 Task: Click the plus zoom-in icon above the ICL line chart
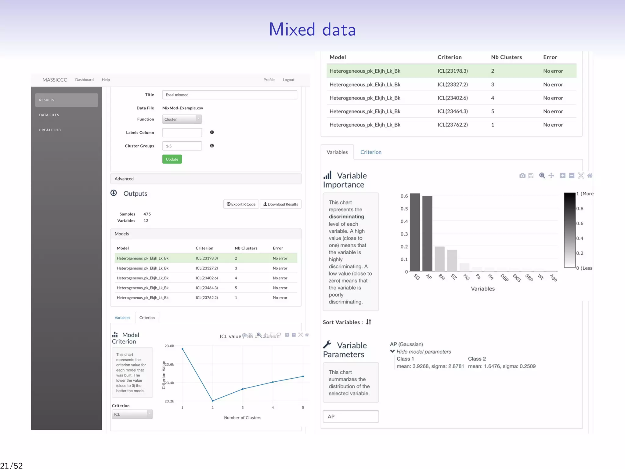pyautogui.click(x=287, y=335)
